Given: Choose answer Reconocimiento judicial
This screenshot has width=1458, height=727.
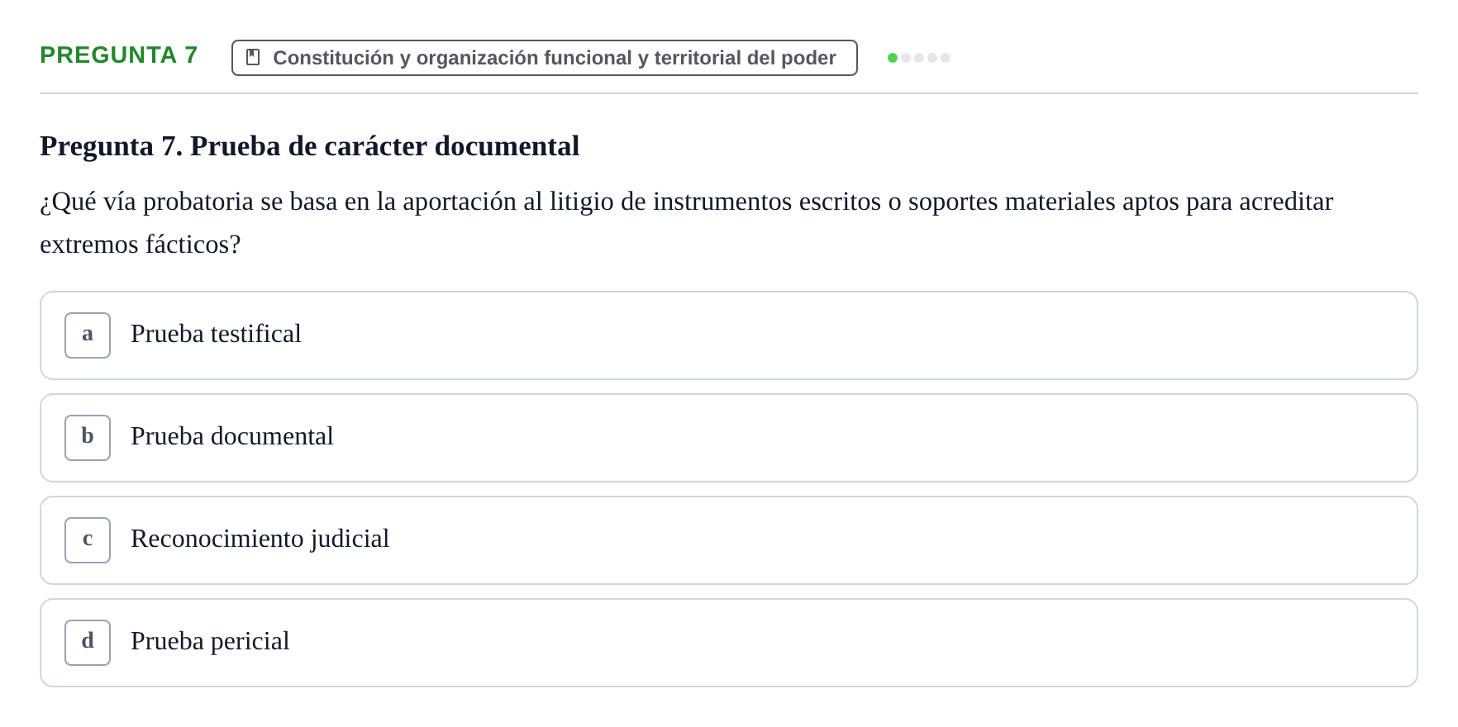Looking at the screenshot, I should pos(260,539).
